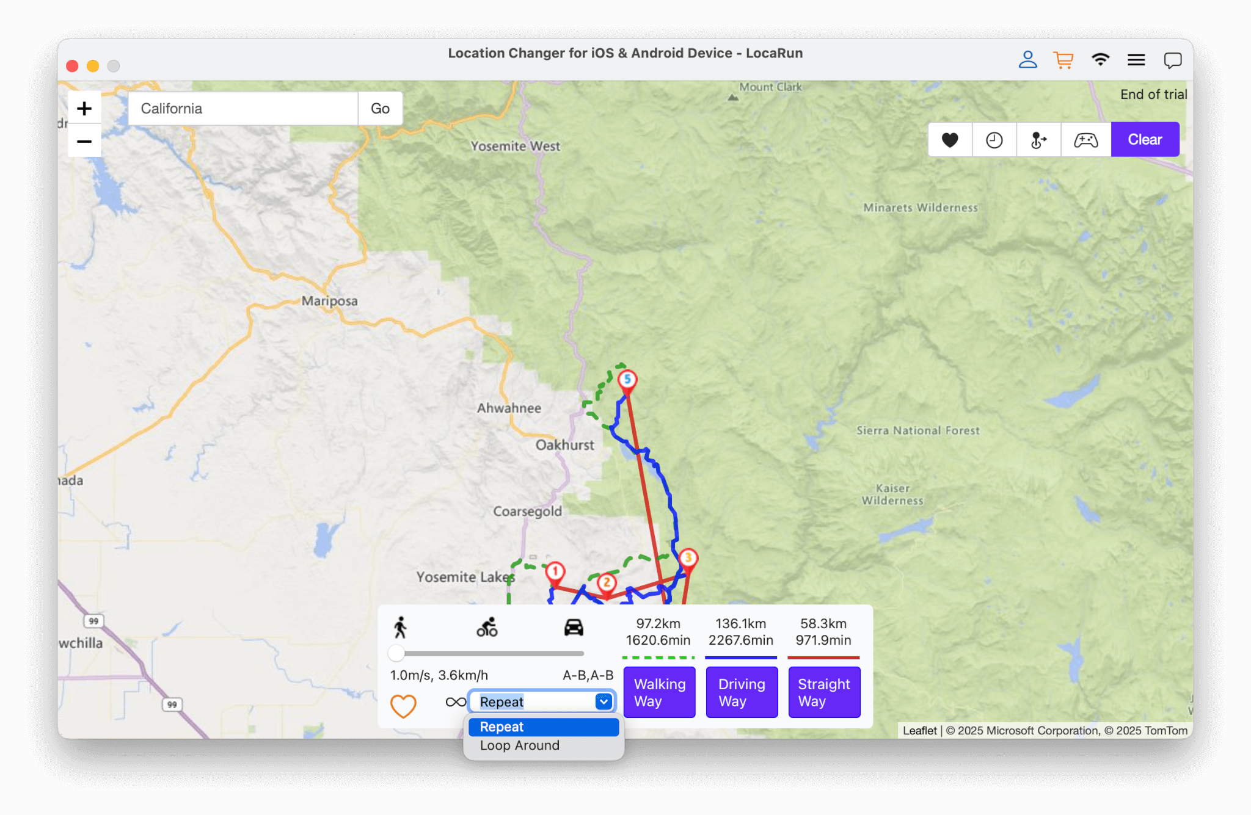The image size is (1251, 815).
Task: Open the hamburger menu icon
Action: (x=1136, y=60)
